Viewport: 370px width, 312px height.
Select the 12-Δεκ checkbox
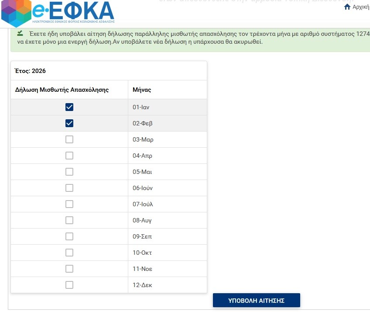coord(69,285)
